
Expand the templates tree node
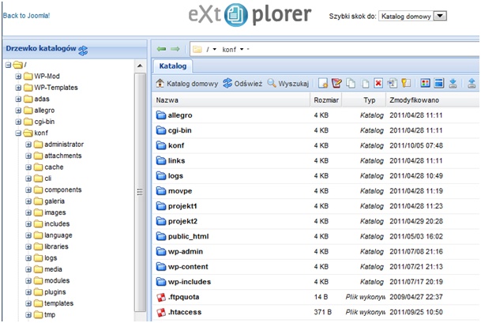(x=28, y=303)
